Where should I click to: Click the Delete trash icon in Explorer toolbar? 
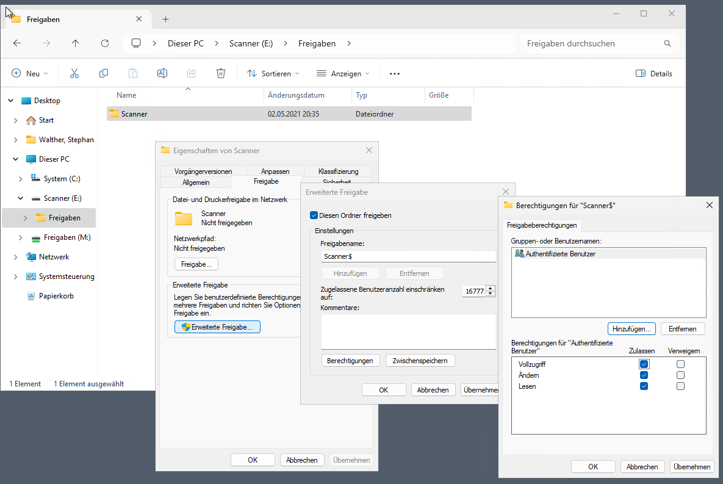coord(221,73)
